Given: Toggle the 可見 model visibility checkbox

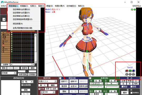Looking at the screenshot, I should pyautogui.click(x=39, y=89).
